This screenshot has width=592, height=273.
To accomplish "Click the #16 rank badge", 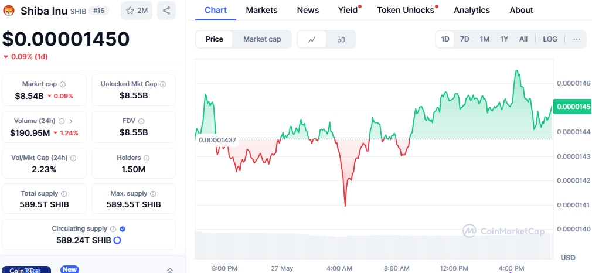I will [98, 11].
